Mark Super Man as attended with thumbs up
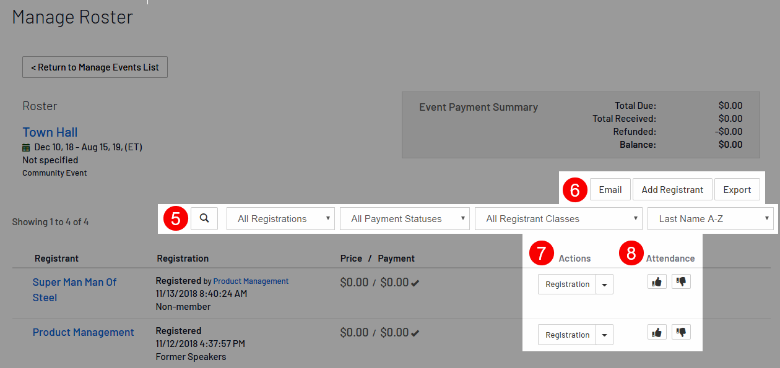Screen dimensions: 780x368 click(x=657, y=281)
